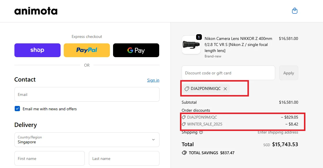
Task: Click the Total Savings tag icon
Action: coord(184,153)
